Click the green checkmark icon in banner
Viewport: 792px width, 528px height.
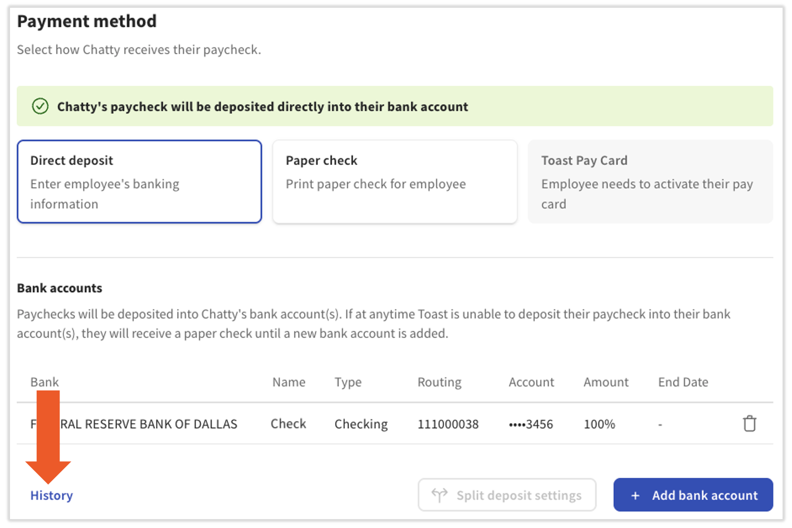40,106
